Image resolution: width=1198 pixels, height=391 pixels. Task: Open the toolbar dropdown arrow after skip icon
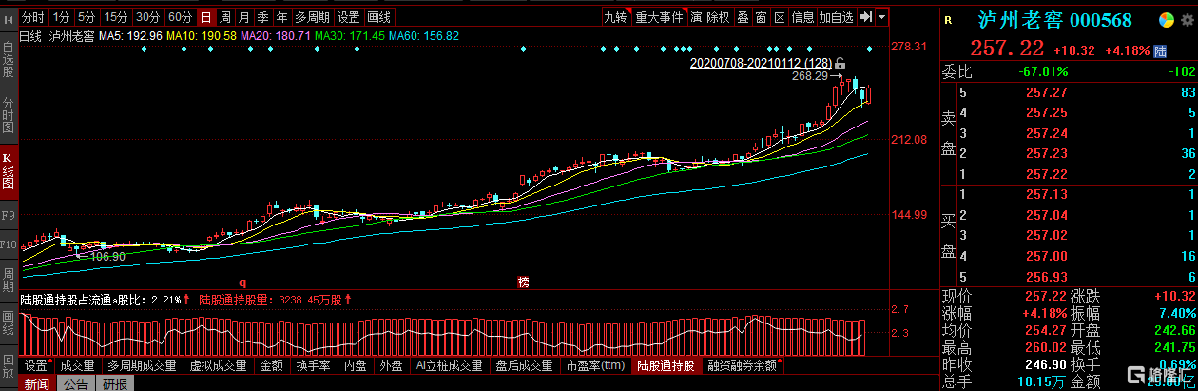[x=882, y=17]
